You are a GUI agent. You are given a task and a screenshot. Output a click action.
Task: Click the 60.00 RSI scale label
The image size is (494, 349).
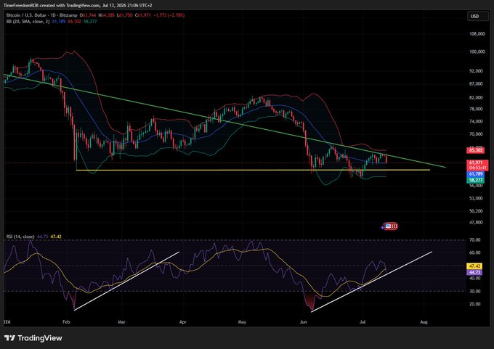(x=475, y=252)
